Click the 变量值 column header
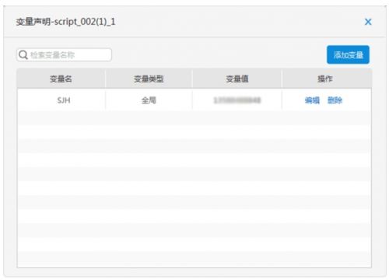Image resolution: width=389 pixels, height=280 pixels. (237, 79)
